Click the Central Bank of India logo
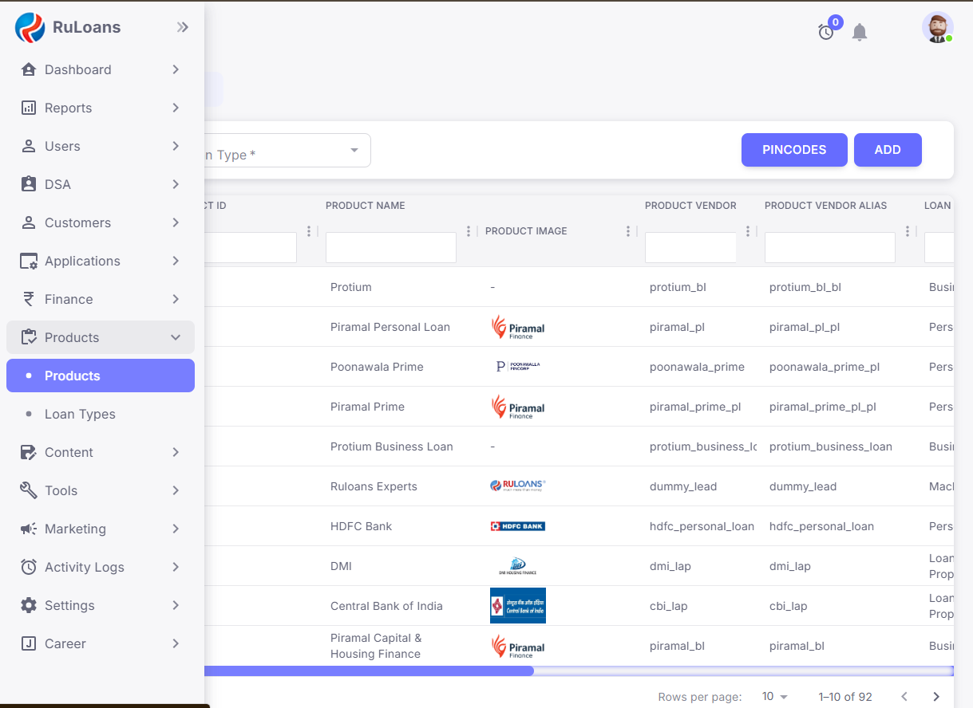 tap(517, 606)
